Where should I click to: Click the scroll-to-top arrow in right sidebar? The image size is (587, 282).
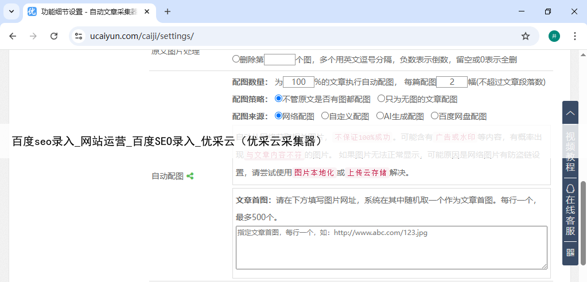[570, 113]
